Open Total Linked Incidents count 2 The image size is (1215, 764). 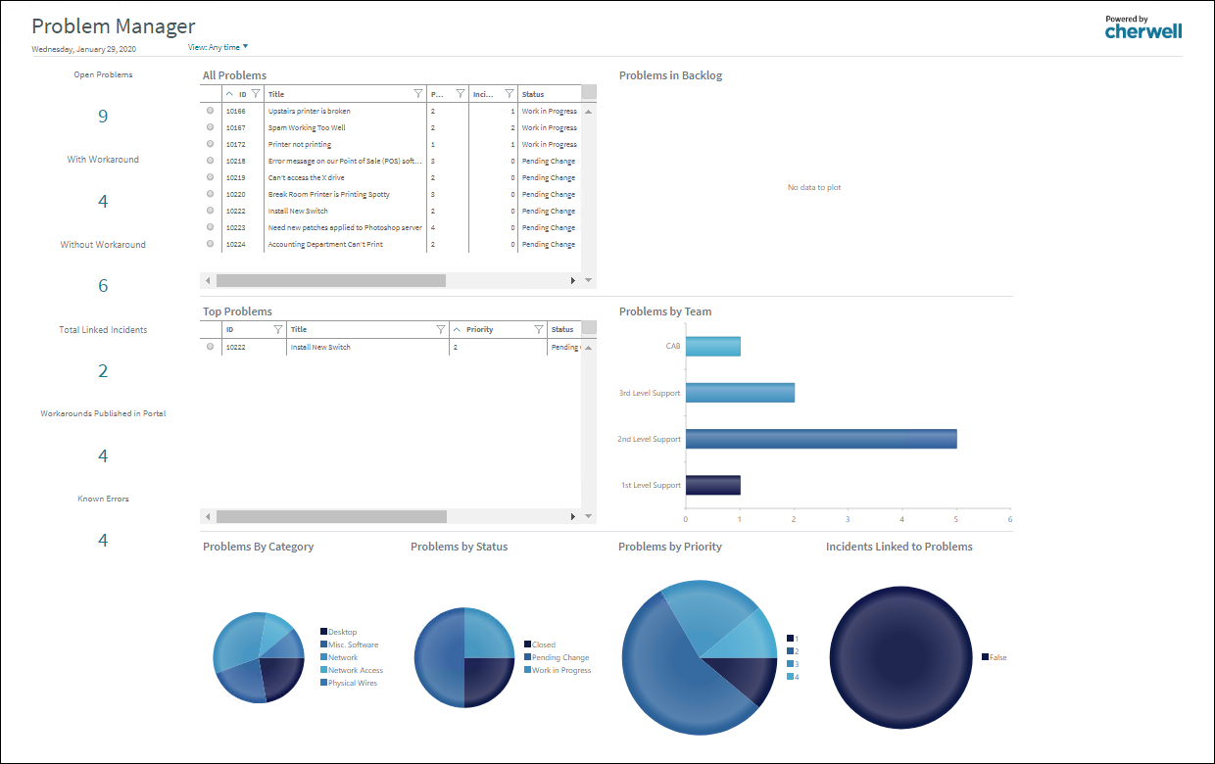[103, 371]
